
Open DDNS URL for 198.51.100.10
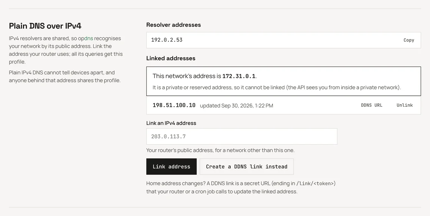click(x=371, y=105)
